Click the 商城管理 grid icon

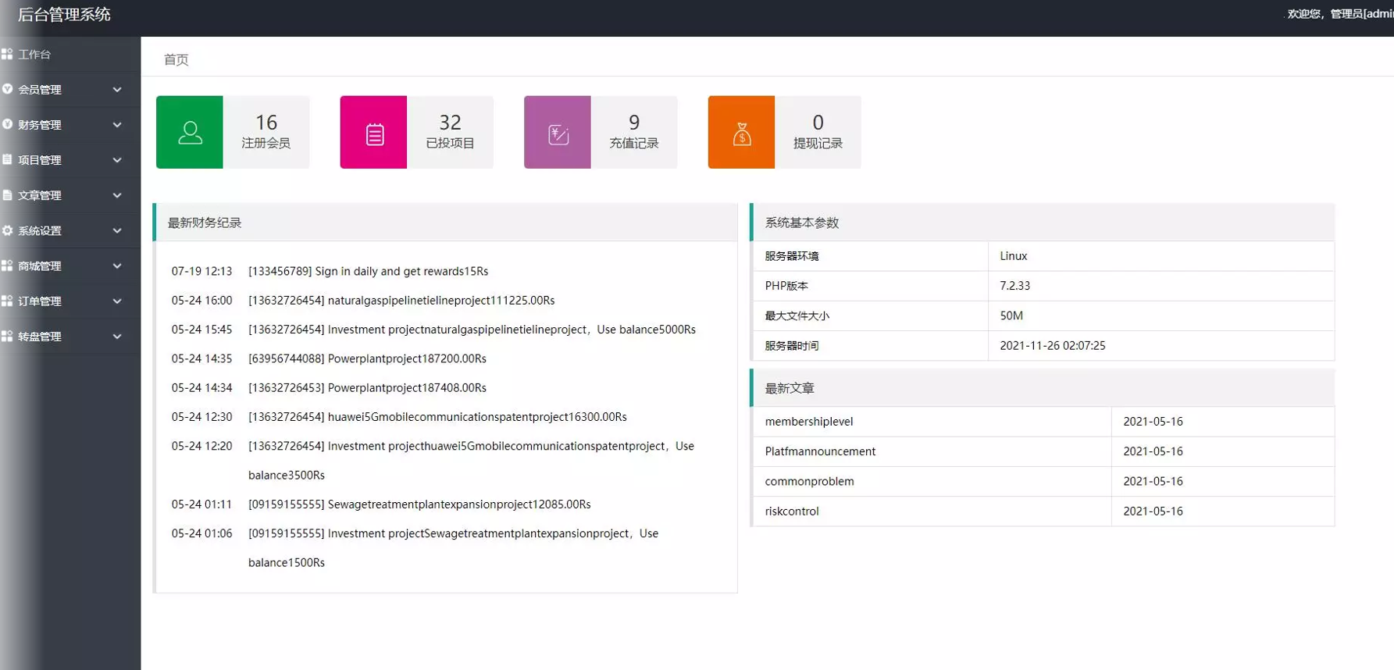pyautogui.click(x=7, y=266)
